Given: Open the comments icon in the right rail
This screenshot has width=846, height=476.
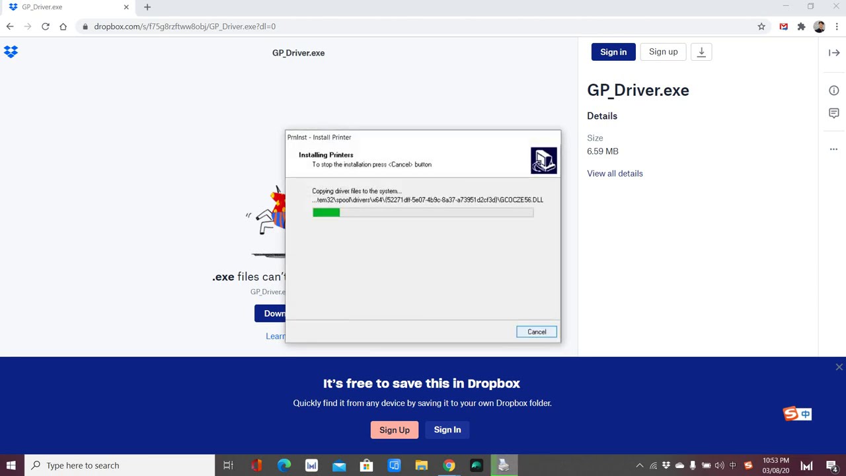Looking at the screenshot, I should pos(834,114).
